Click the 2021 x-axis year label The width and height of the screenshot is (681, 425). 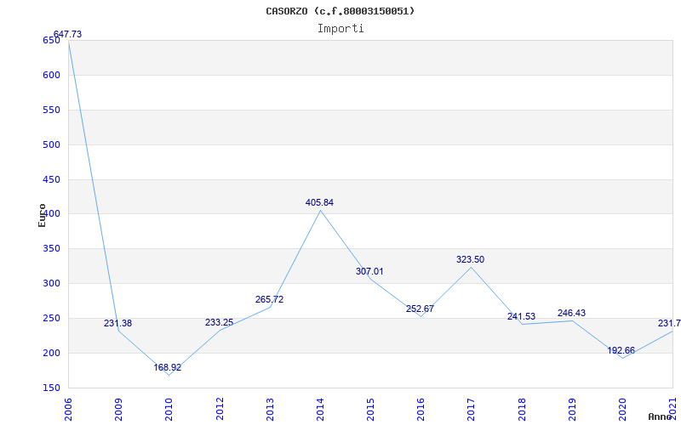pos(672,409)
